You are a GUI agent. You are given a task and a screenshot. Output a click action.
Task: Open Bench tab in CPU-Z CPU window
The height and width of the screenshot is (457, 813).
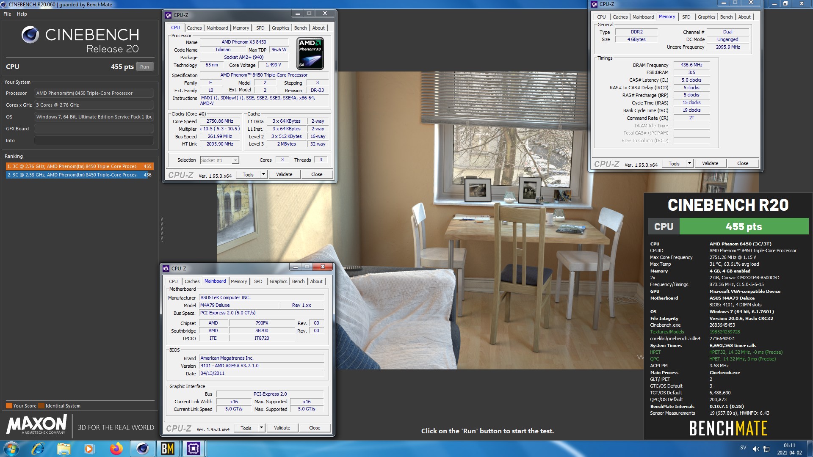coord(301,28)
